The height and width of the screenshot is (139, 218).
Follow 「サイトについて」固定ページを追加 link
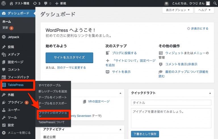131,63
